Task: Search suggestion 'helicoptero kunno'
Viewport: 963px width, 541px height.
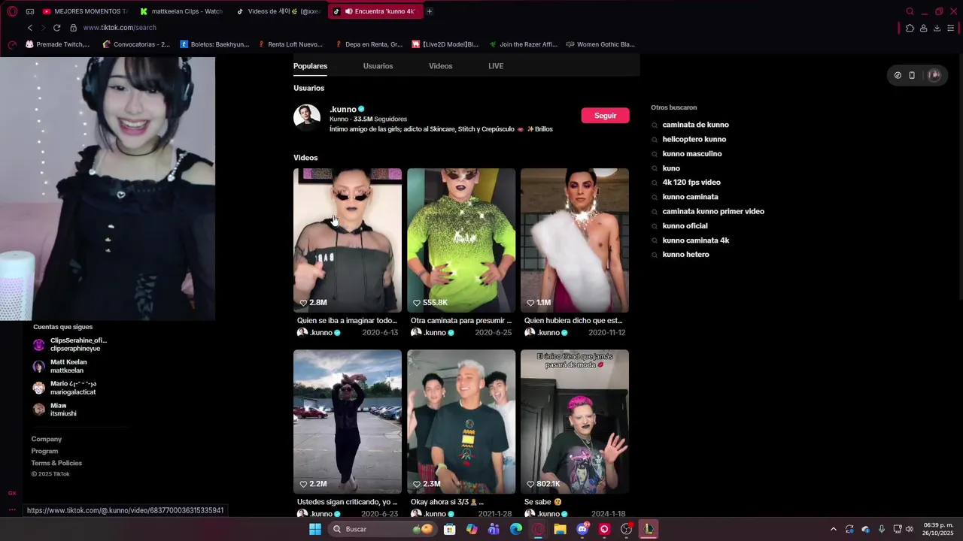Action: (x=694, y=139)
